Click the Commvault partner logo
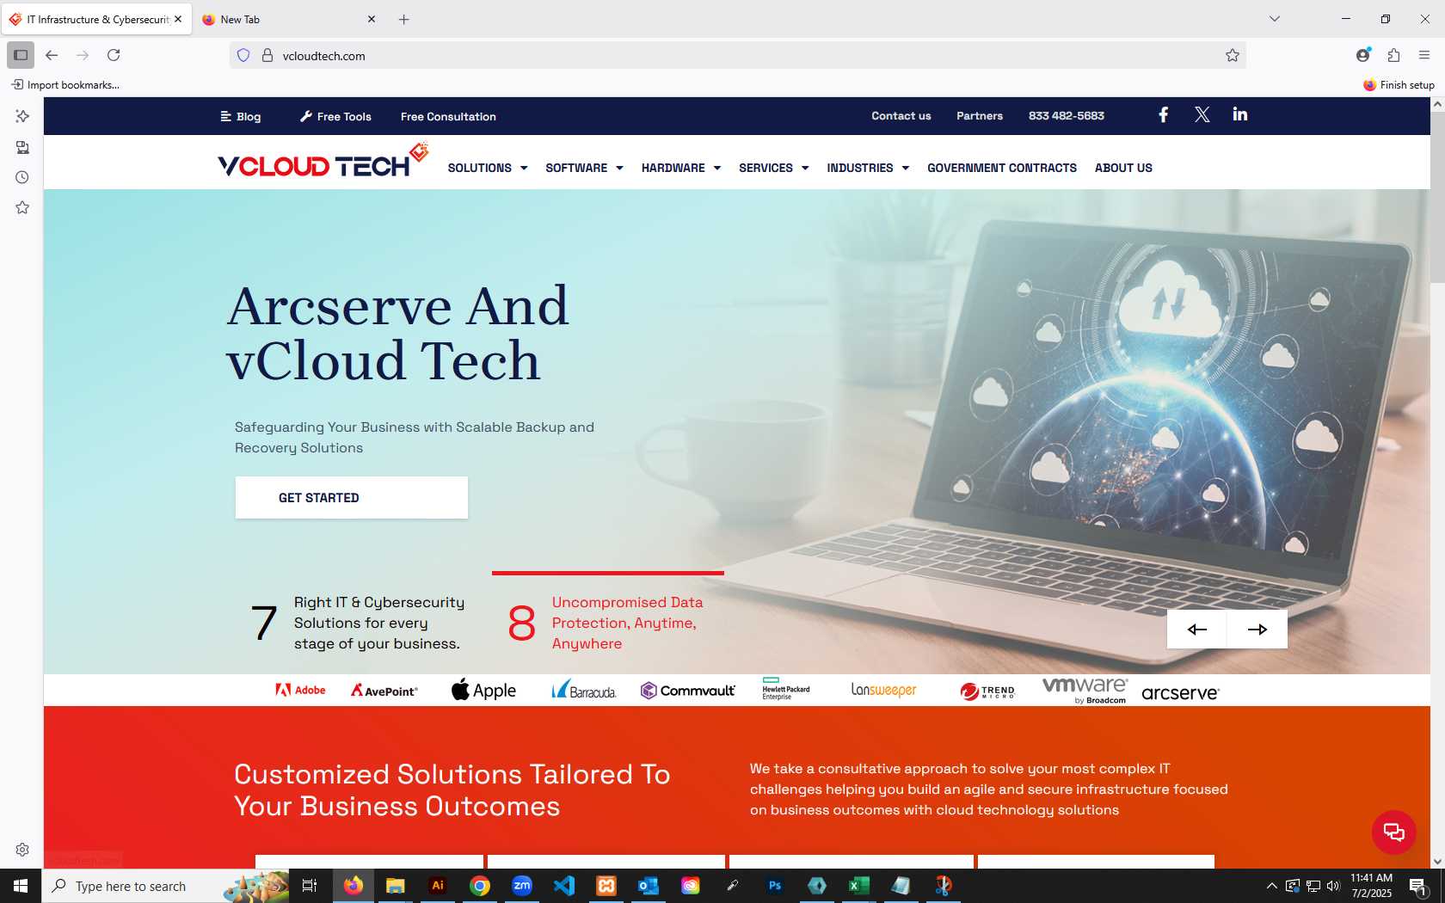 coord(688,690)
